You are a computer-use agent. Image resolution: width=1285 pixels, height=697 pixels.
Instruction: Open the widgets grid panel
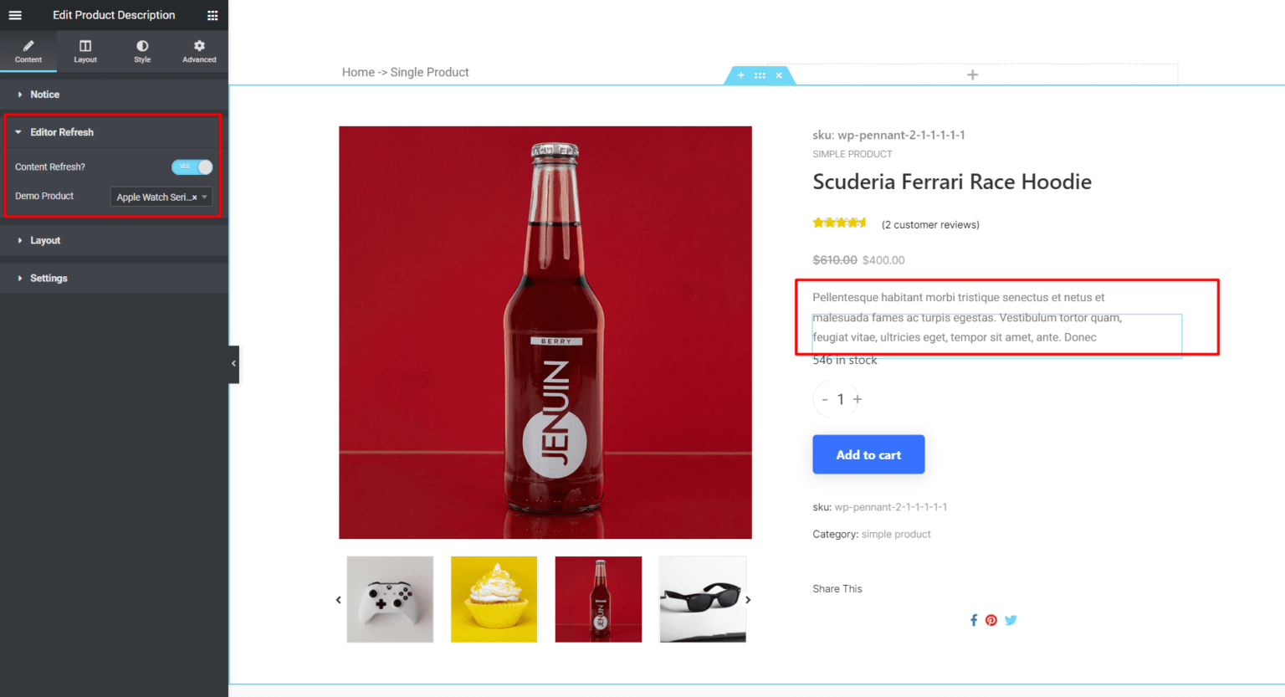point(212,15)
